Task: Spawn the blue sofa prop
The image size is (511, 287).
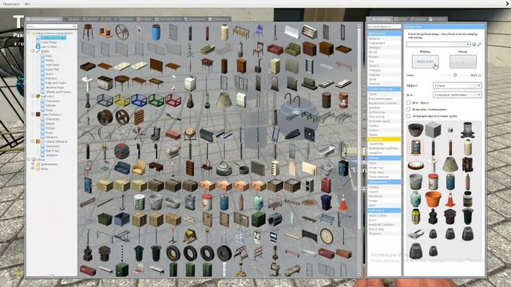Action: pyautogui.click(x=122, y=168)
